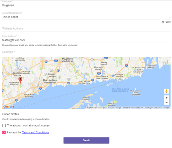Click the Account Description text area
The width and height of the screenshot is (172, 148).
coord(86,17)
